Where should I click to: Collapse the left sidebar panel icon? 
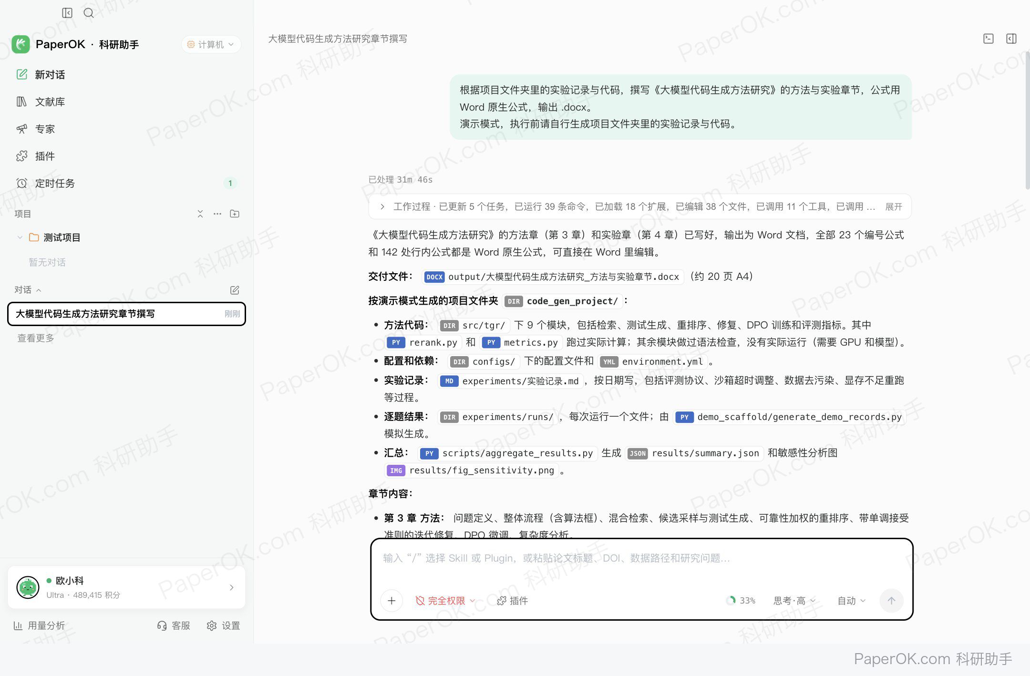point(67,13)
